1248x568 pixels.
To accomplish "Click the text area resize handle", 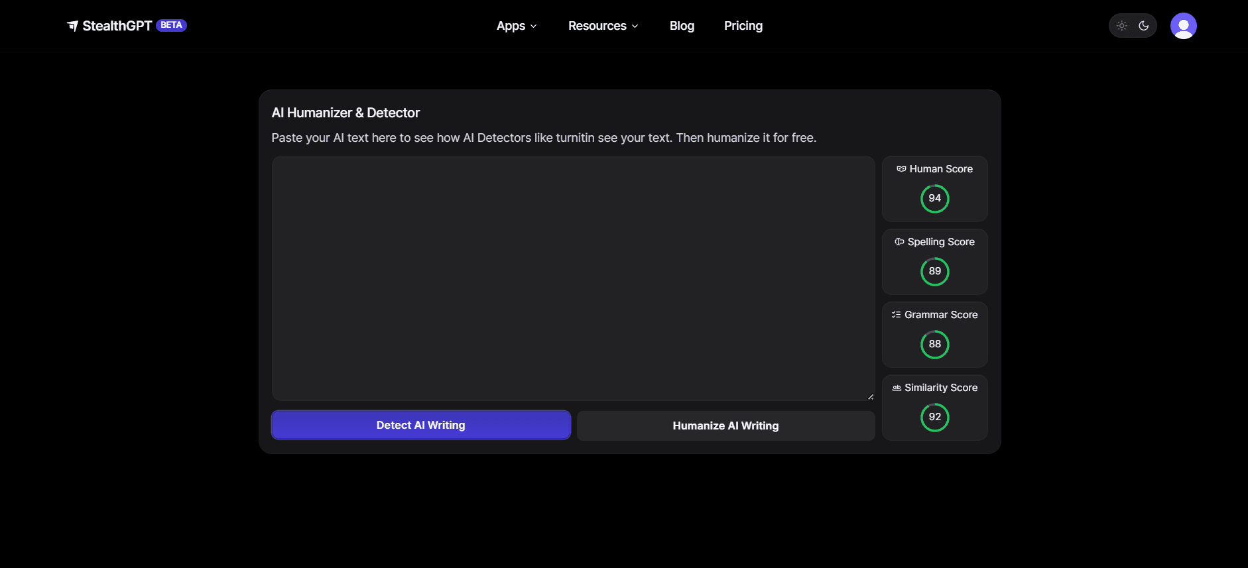I will click(x=870, y=396).
